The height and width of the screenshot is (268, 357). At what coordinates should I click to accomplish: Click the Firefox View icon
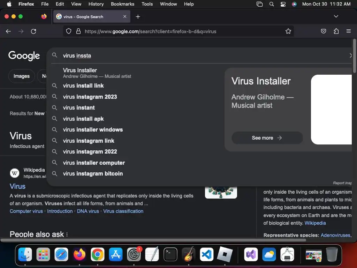pyautogui.click(x=44, y=16)
